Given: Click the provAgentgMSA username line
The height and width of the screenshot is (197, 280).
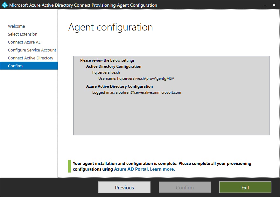Looking at the screenshot, I should pos(136,78).
